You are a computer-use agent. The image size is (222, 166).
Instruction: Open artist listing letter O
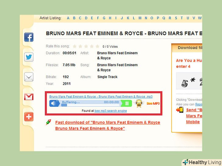click(x=152, y=18)
